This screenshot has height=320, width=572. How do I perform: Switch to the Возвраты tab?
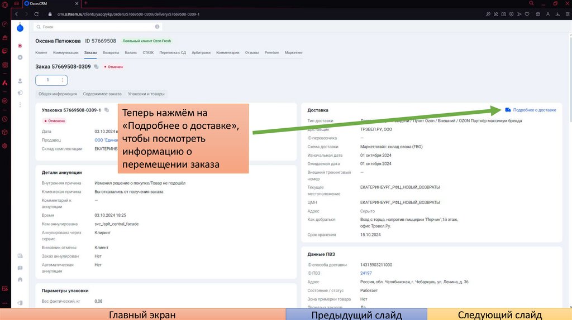click(111, 52)
